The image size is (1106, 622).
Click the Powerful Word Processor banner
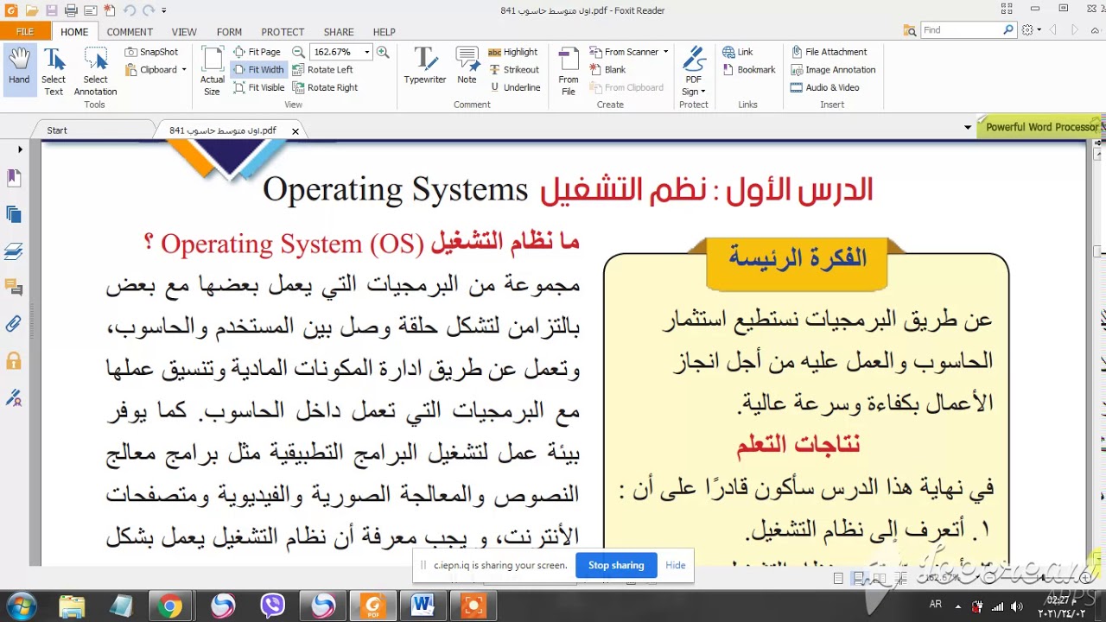(x=1041, y=127)
